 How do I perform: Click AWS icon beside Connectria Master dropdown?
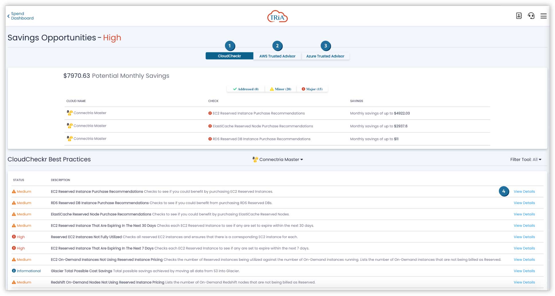click(255, 159)
